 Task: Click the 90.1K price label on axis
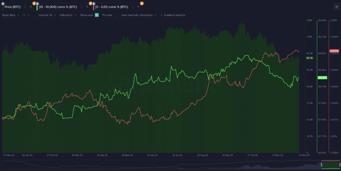click(310, 58)
